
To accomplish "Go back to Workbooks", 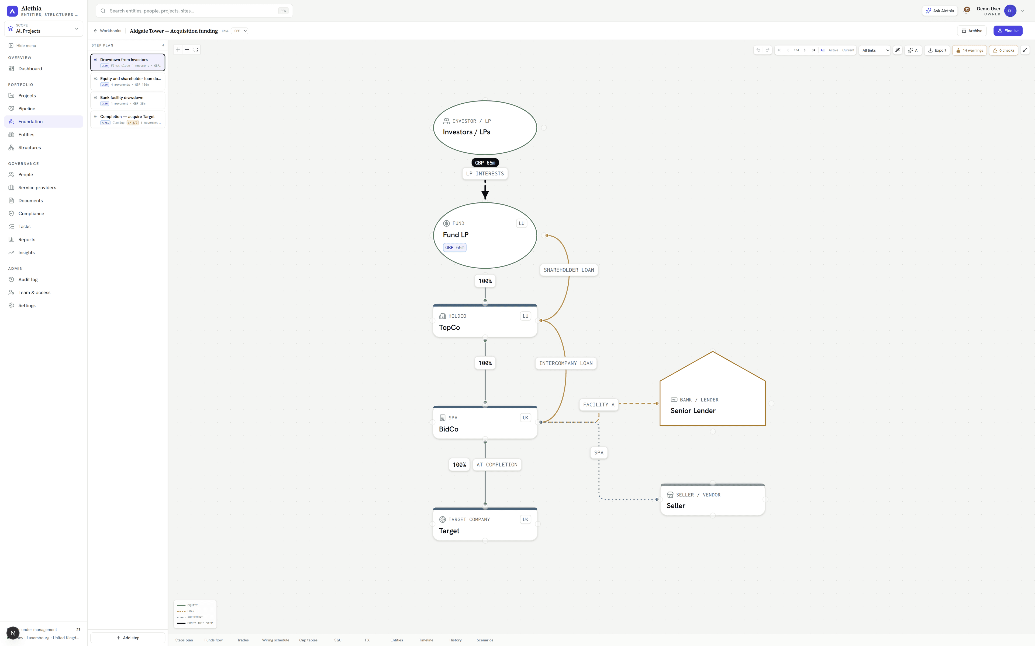I will (107, 31).
